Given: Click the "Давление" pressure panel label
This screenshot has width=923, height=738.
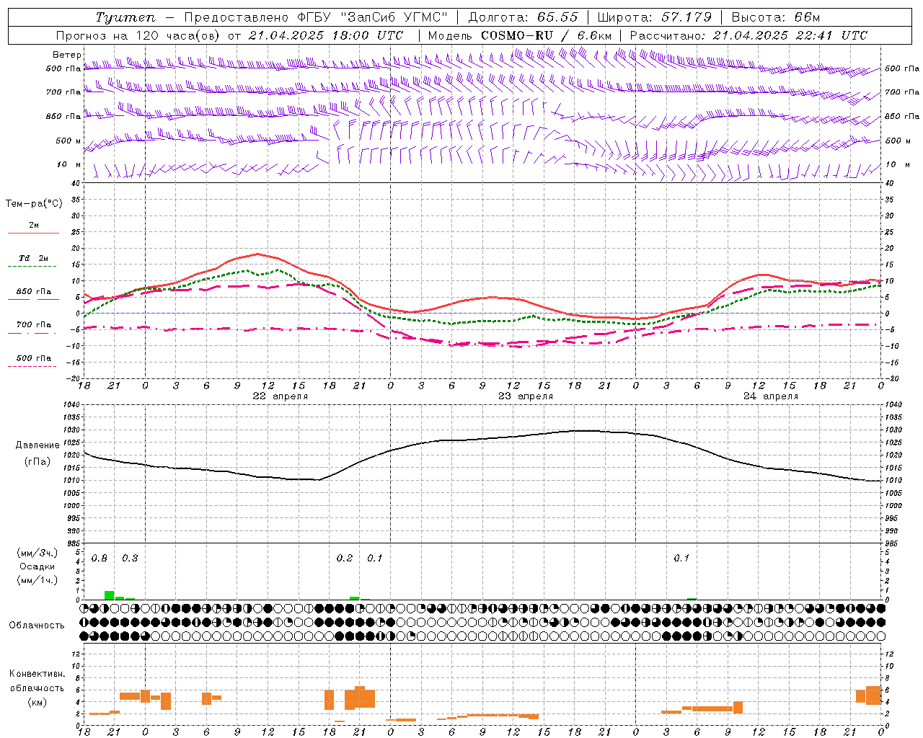Looking at the screenshot, I should pyautogui.click(x=37, y=445).
